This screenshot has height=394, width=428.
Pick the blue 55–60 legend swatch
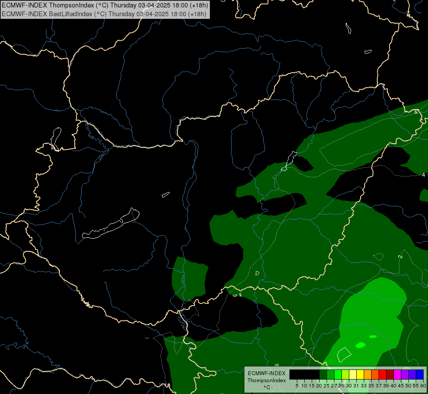point(420,374)
